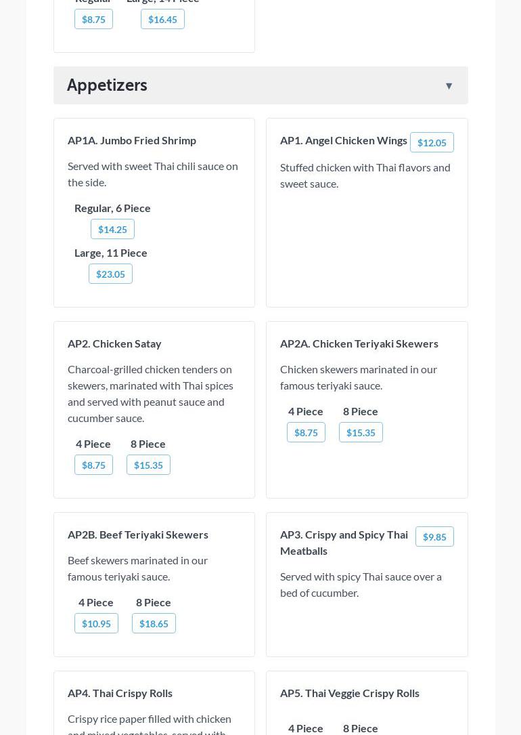Choose Chicken Satay 4 piece $8.75
The width and height of the screenshot is (521, 735).
pyautogui.click(x=93, y=465)
